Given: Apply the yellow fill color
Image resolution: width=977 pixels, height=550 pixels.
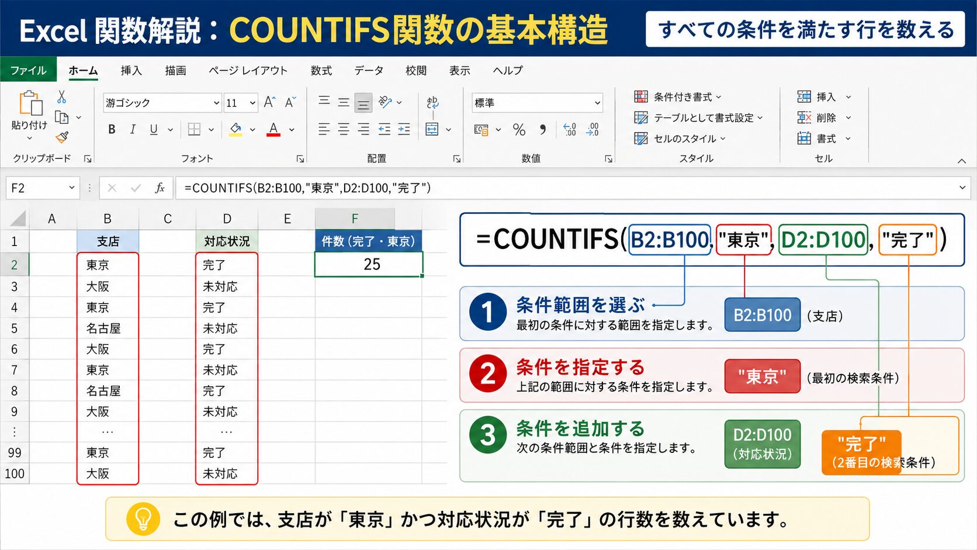Looking at the screenshot, I should [x=235, y=129].
